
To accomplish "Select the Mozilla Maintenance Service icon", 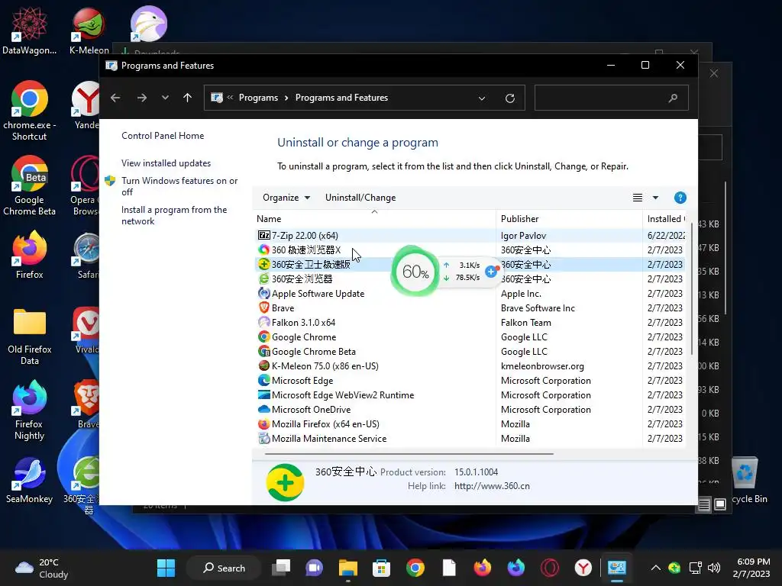I will tap(263, 439).
